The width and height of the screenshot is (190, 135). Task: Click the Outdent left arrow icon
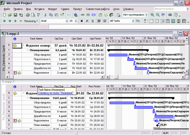pos(4,21)
